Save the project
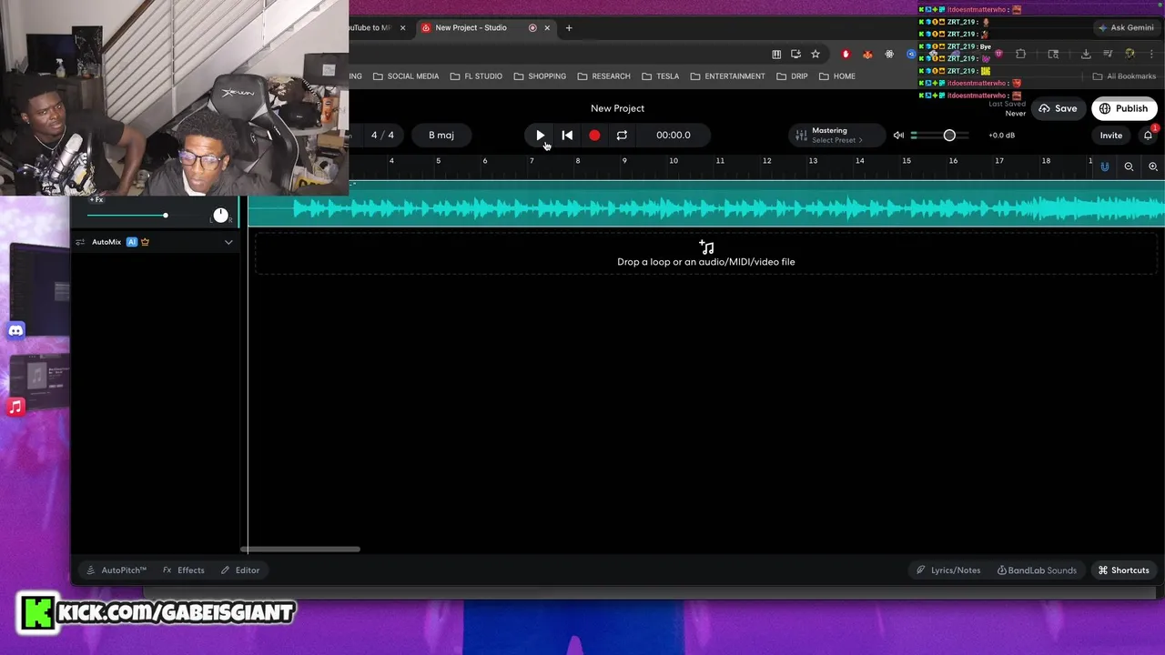This screenshot has height=655, width=1165. 1059,108
